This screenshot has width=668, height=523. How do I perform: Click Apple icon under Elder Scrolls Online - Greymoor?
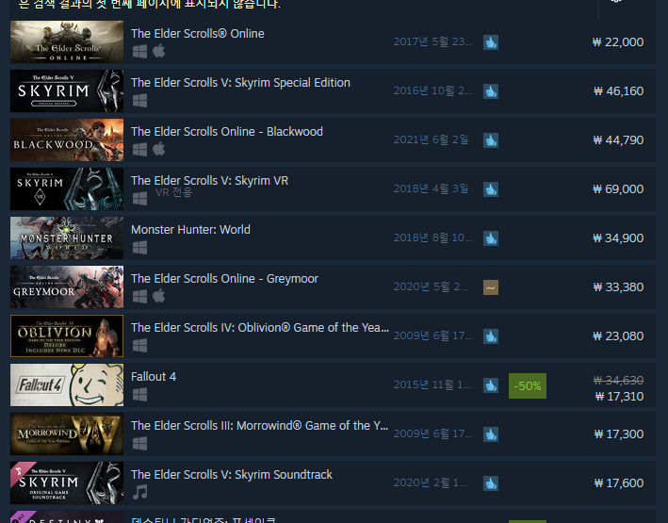(159, 296)
